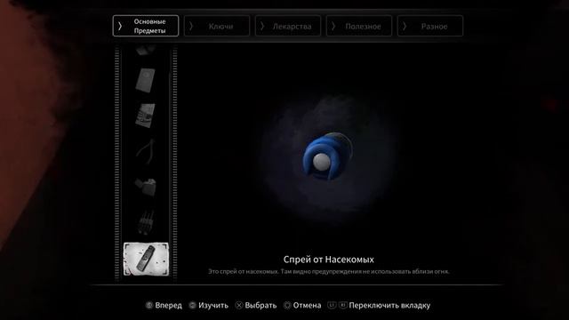This screenshot has height=320, width=569.
Task: Select the lighter item in the list
Action: [146, 188]
